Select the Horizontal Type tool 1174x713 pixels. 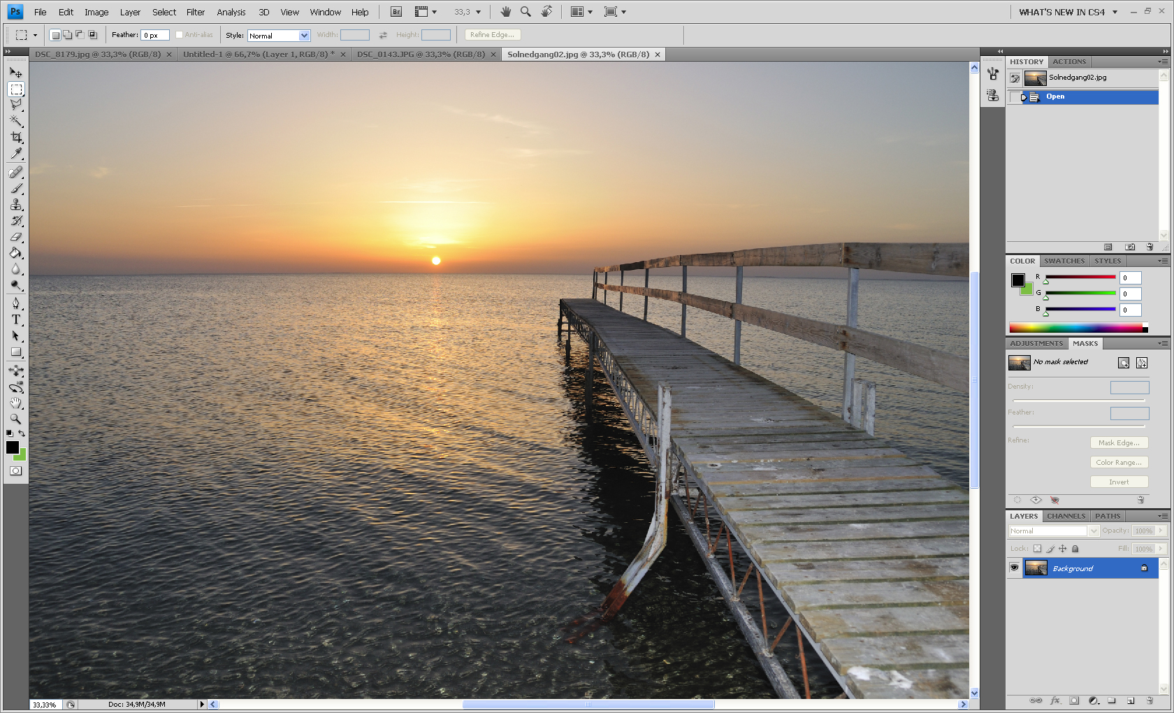[x=16, y=320]
